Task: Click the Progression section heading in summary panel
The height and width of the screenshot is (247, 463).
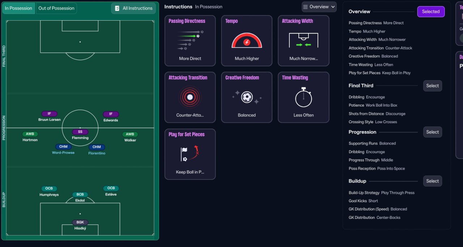Action: tap(362, 132)
